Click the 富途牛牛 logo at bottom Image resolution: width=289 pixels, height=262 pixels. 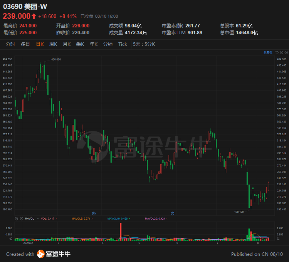(54, 254)
